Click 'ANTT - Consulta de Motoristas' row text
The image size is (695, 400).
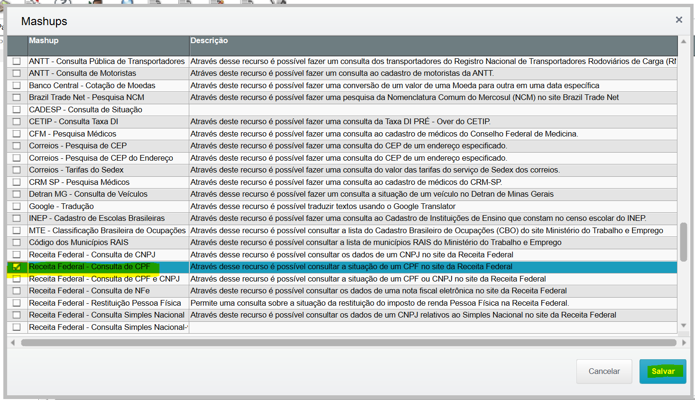pyautogui.click(x=83, y=73)
